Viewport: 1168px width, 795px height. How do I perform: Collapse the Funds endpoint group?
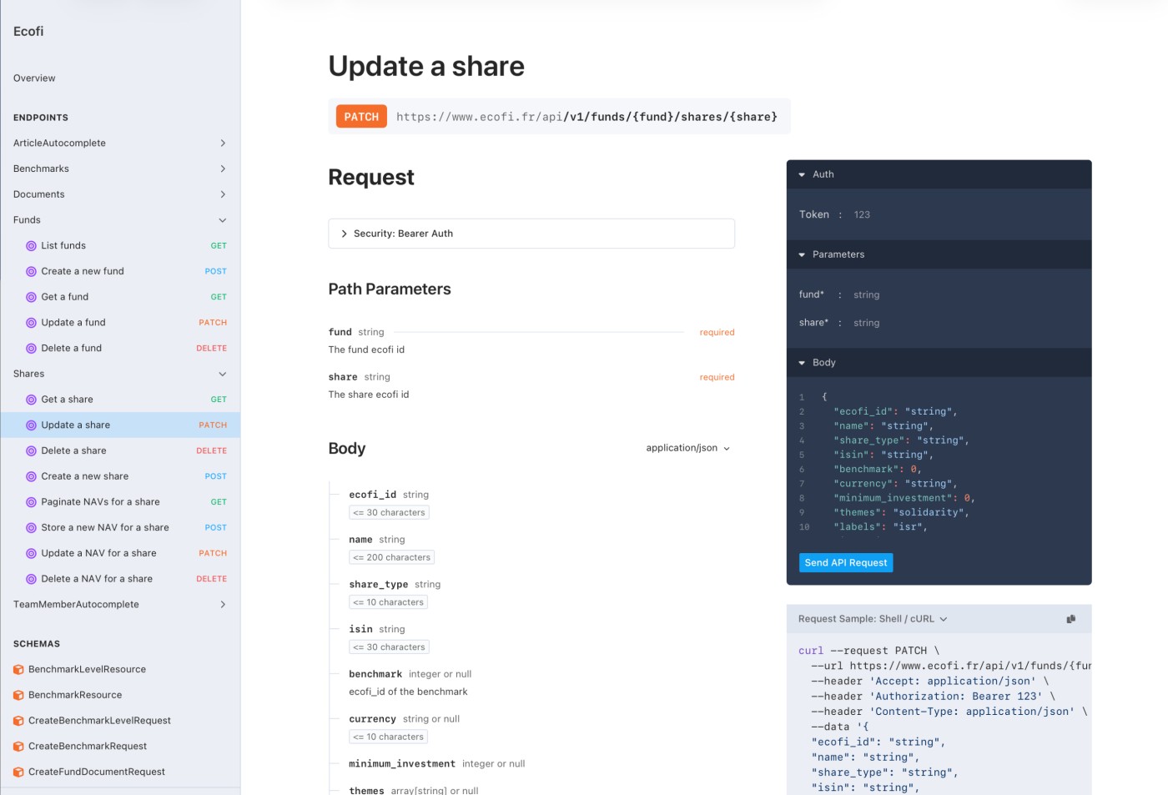pos(119,220)
